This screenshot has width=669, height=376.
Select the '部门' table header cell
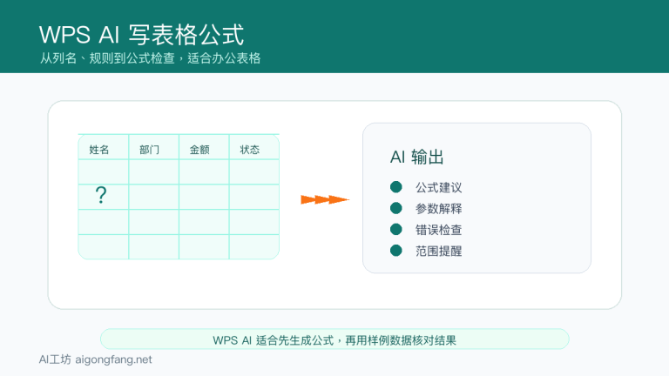(x=153, y=147)
